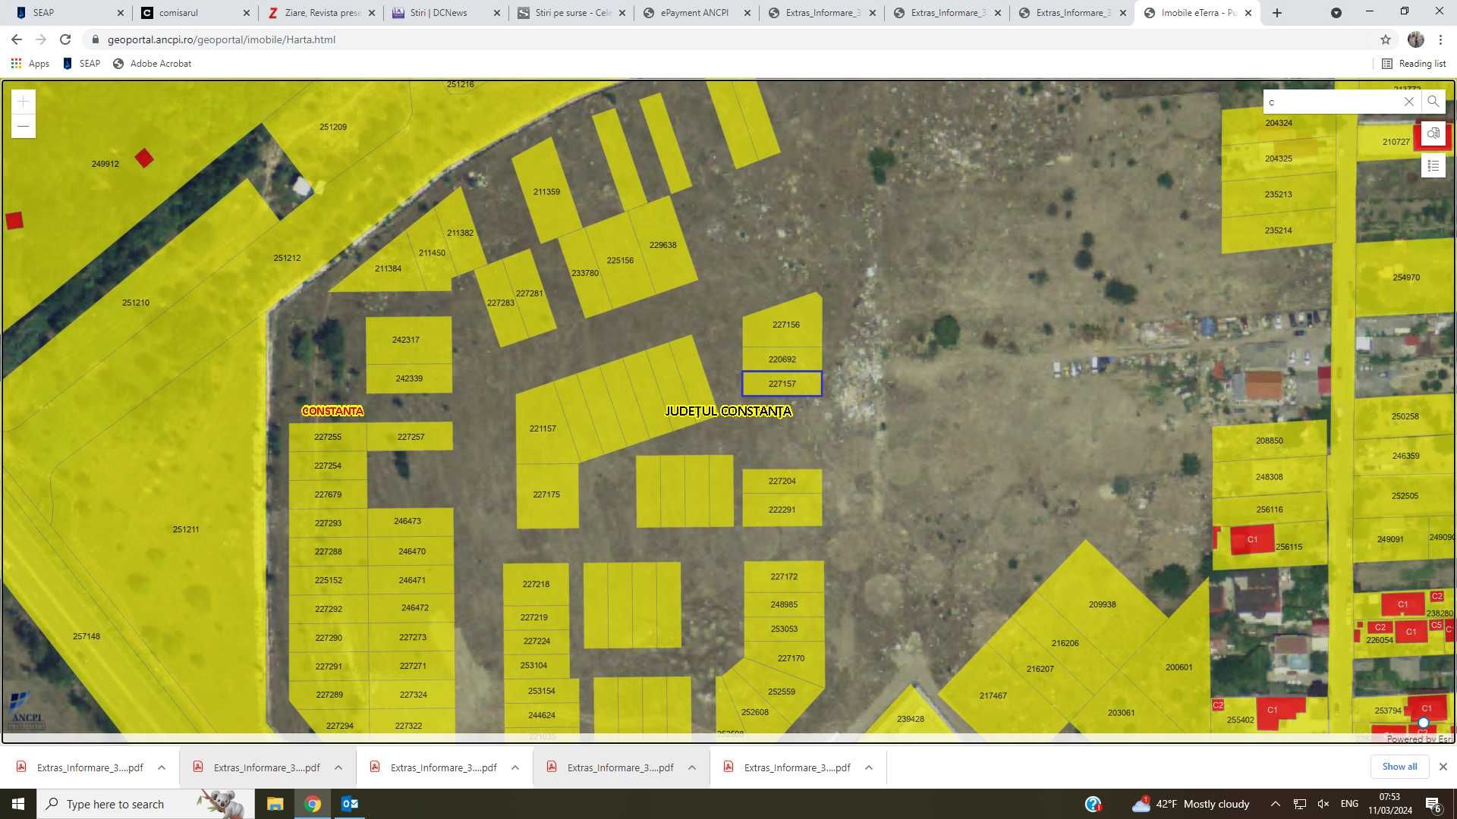The height and width of the screenshot is (819, 1457).
Task: Clear the map search field text
Action: 1409,102
